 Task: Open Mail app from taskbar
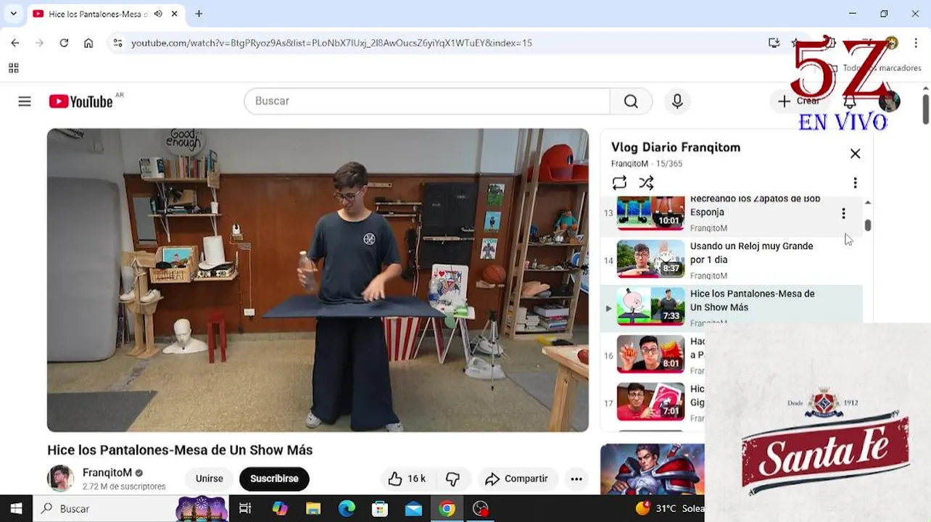pos(413,509)
